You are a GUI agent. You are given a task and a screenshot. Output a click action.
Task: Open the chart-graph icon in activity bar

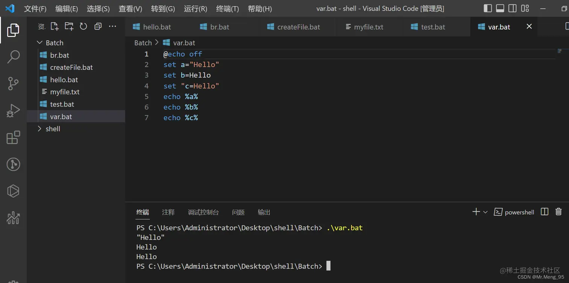coord(13,218)
